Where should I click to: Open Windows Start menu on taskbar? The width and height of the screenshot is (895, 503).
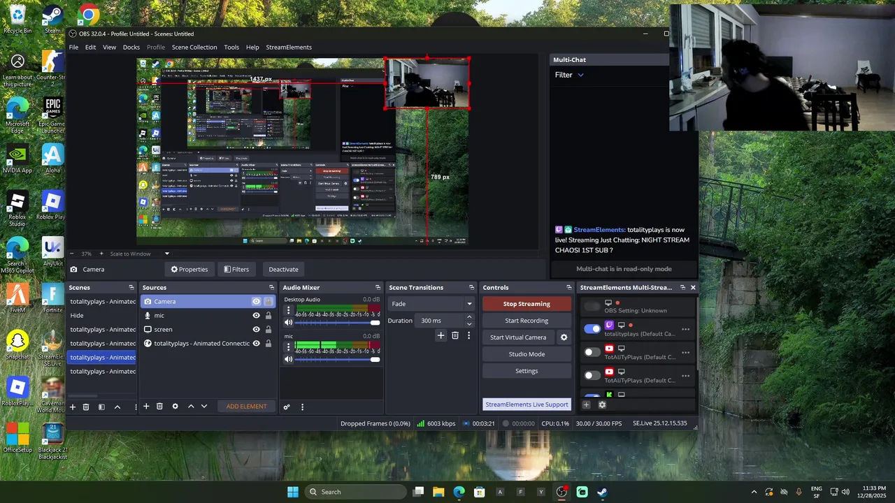click(293, 492)
